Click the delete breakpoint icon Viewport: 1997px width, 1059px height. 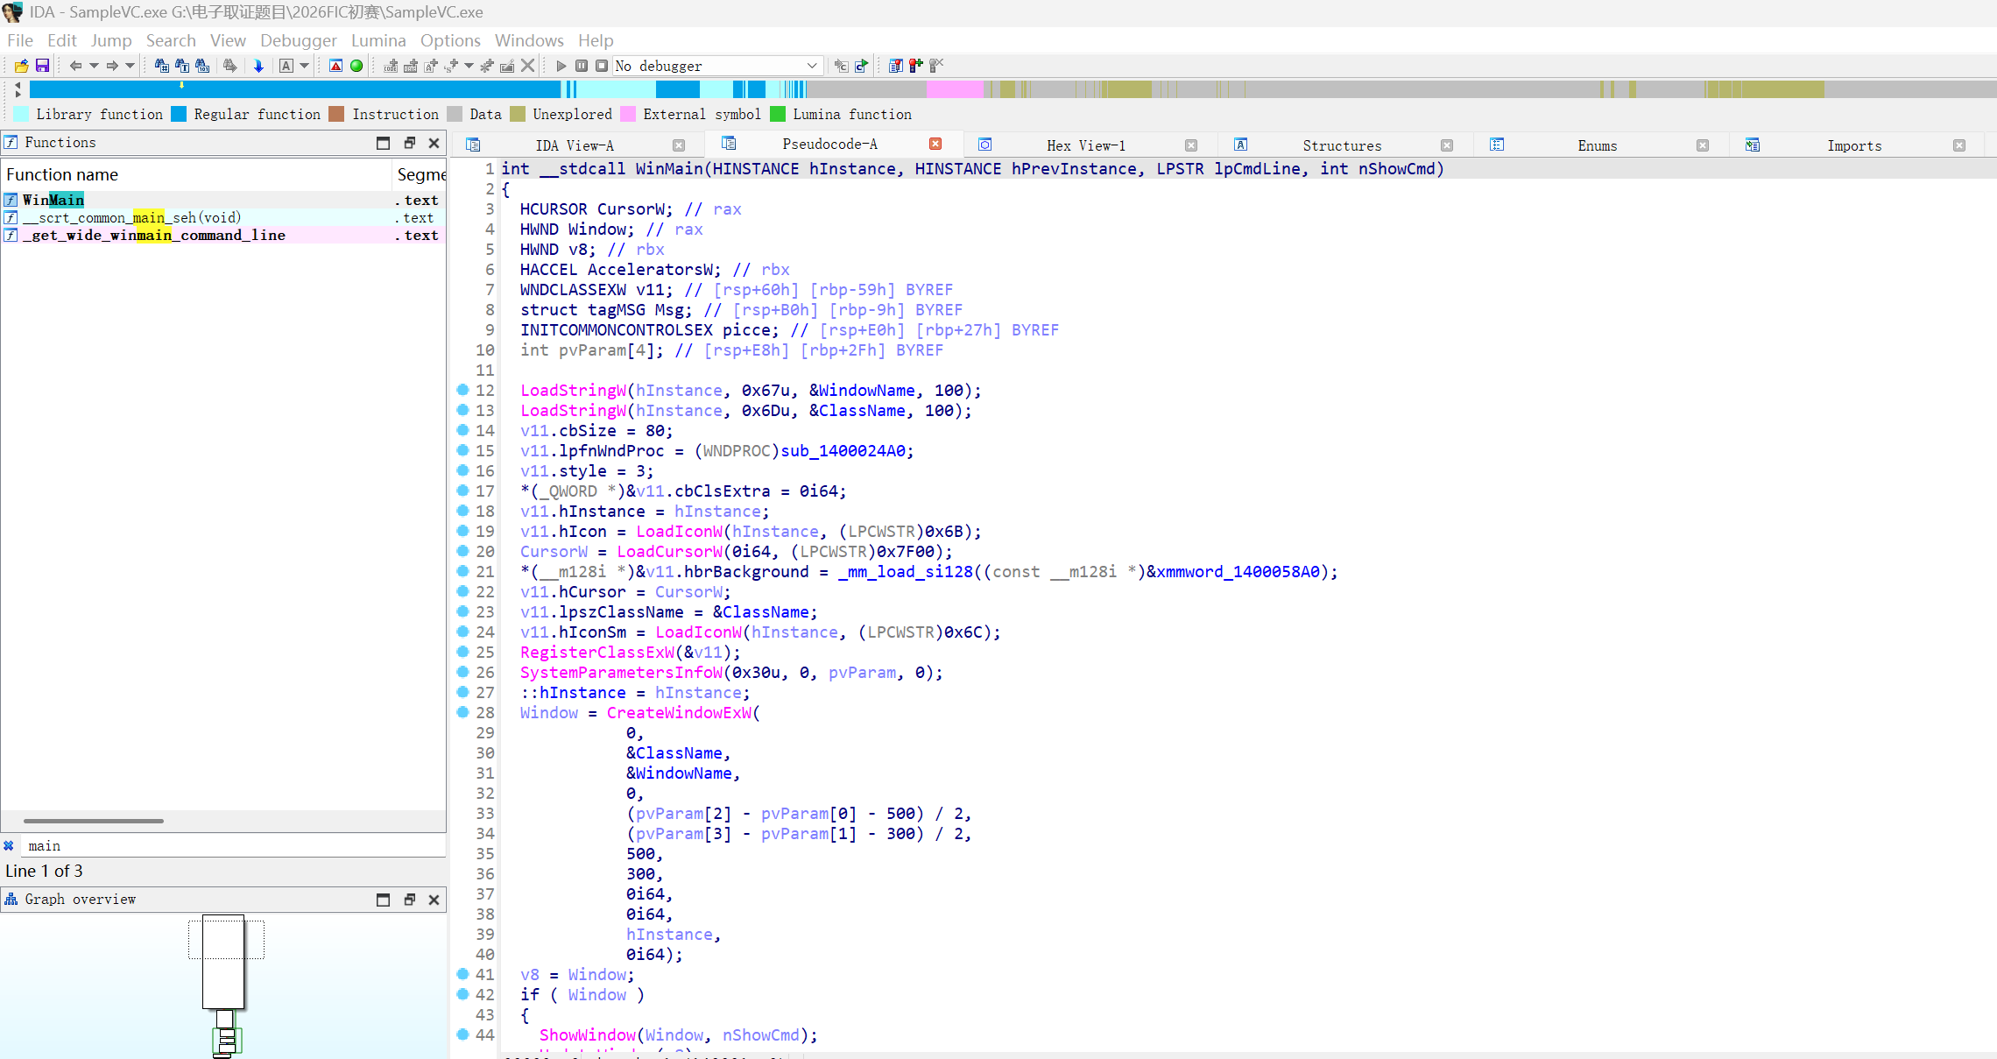936,66
